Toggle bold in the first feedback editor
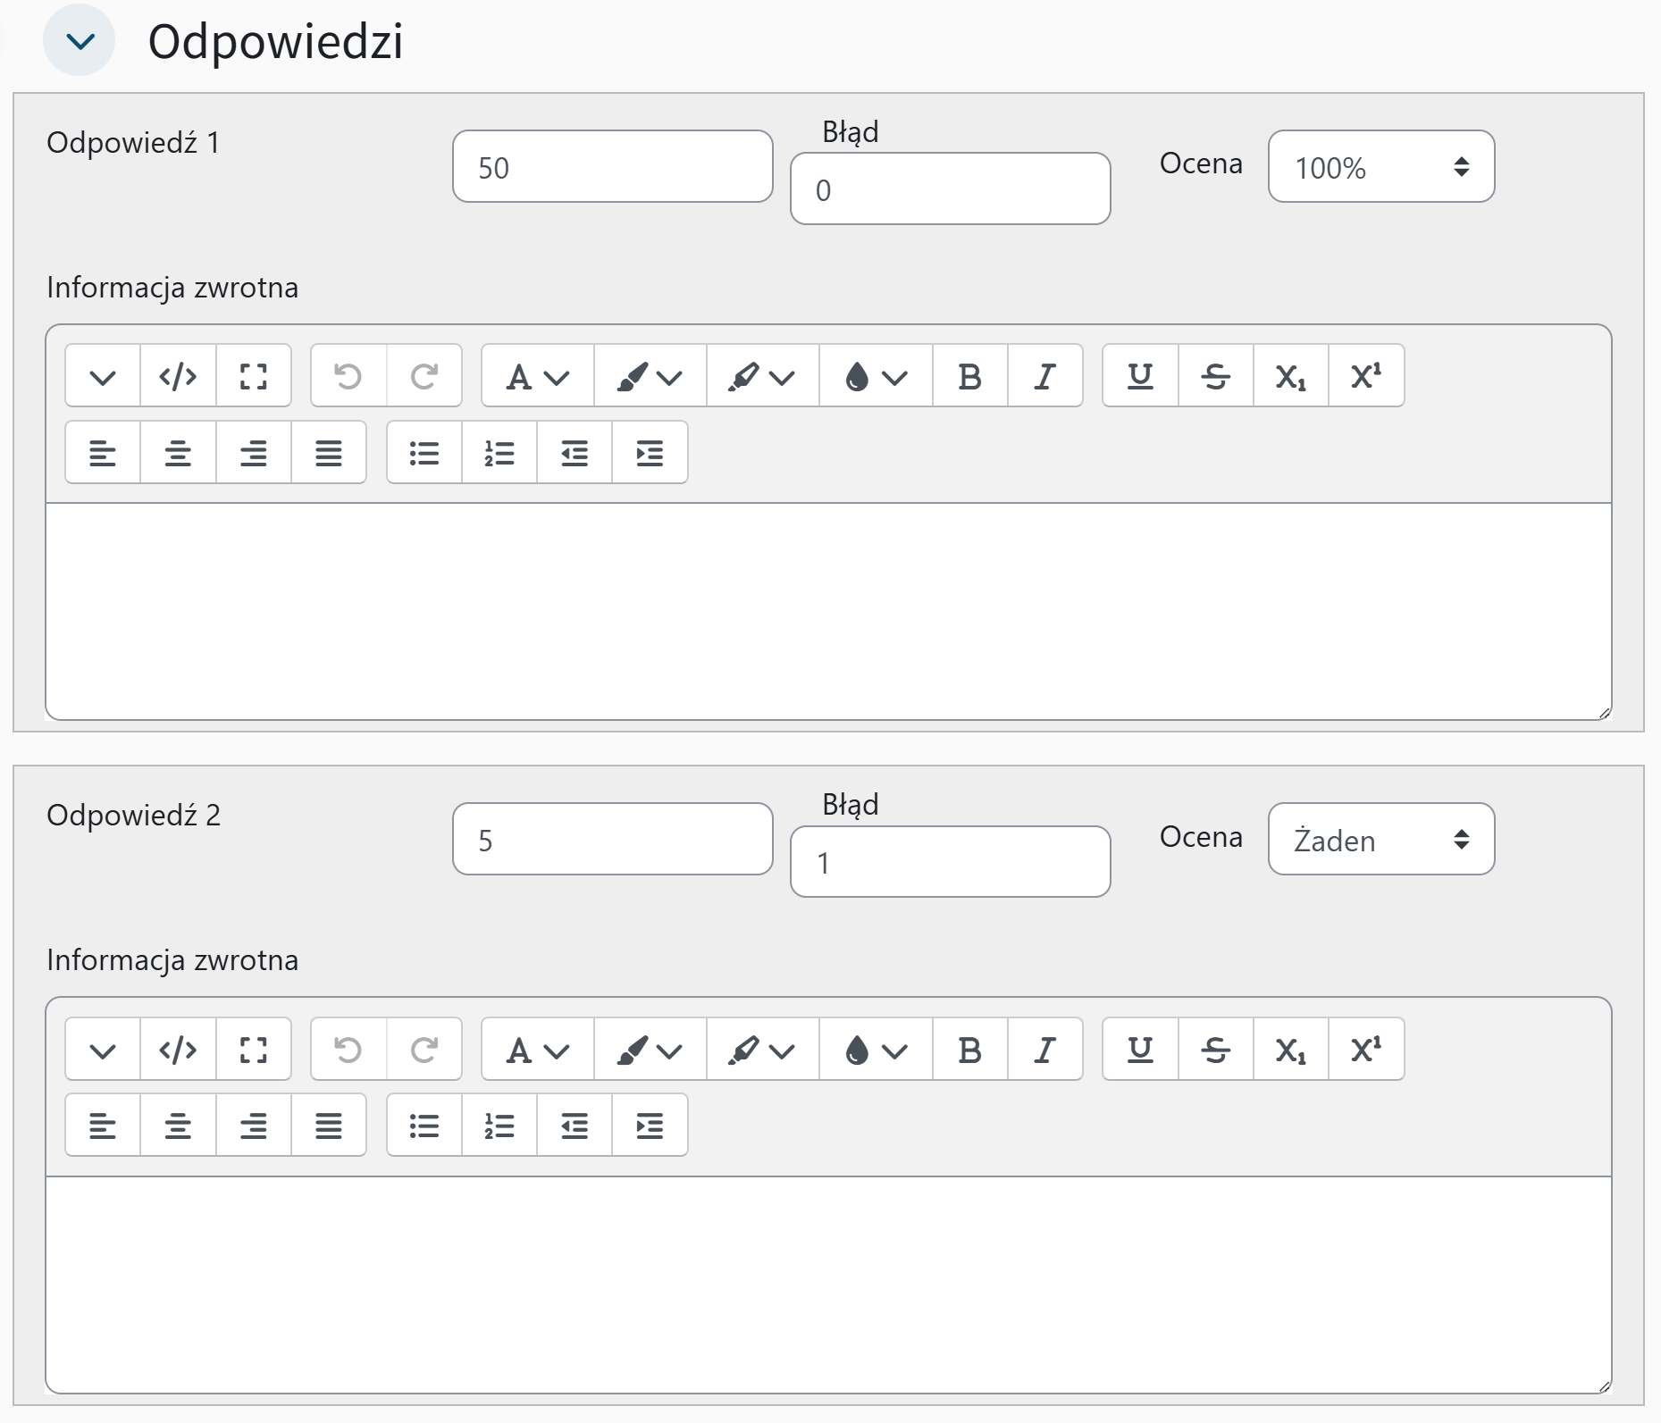 pyautogui.click(x=969, y=376)
